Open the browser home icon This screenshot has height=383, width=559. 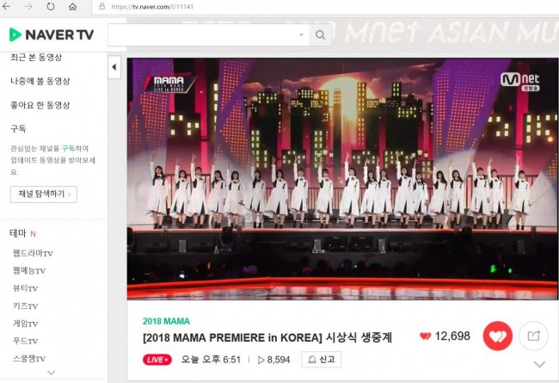[73, 6]
